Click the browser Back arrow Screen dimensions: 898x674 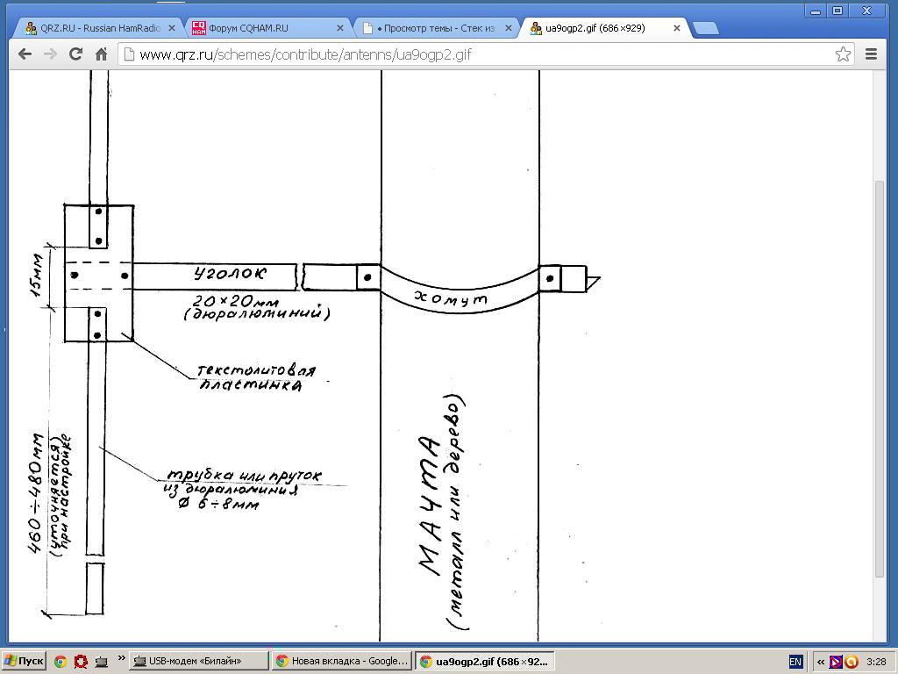25,54
